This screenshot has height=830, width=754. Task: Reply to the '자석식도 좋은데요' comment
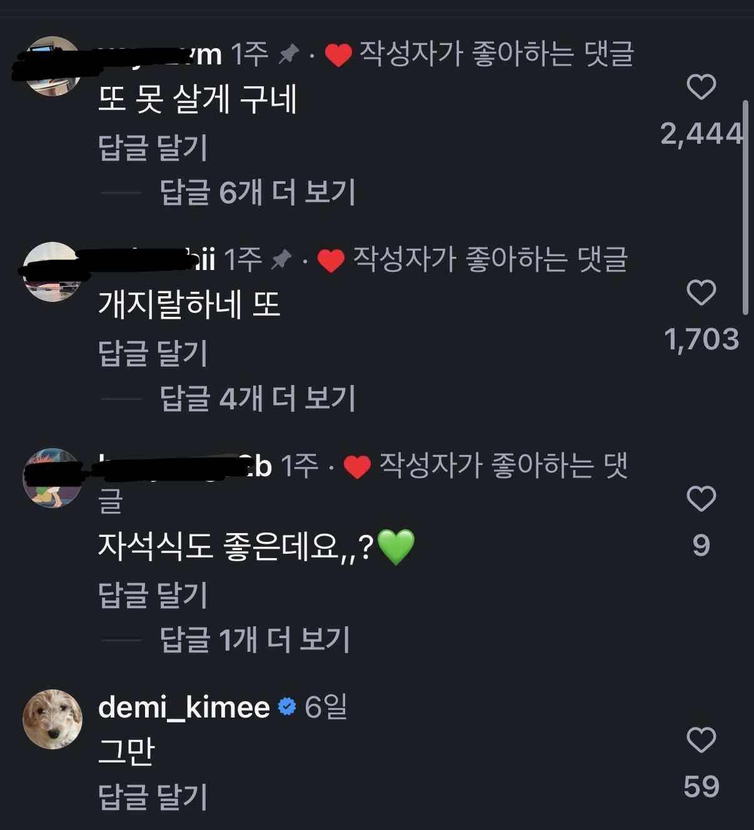(x=153, y=594)
